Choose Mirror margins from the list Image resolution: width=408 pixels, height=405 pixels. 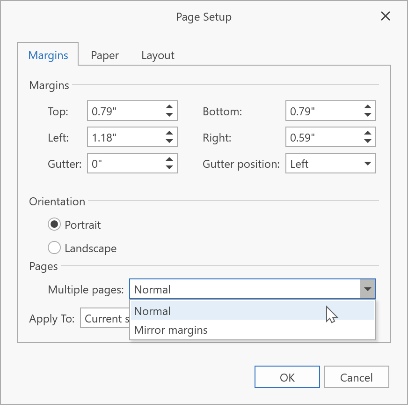(171, 330)
